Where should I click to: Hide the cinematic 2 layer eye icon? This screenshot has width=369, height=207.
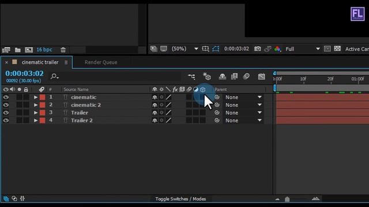point(6,105)
